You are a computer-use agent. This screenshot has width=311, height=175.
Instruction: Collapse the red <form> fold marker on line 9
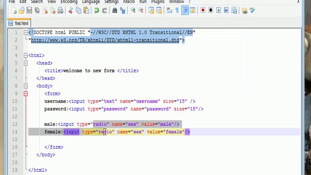26,94
